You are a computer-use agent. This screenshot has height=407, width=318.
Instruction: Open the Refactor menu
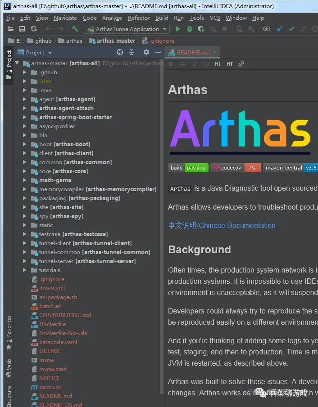pyautogui.click(x=139, y=18)
